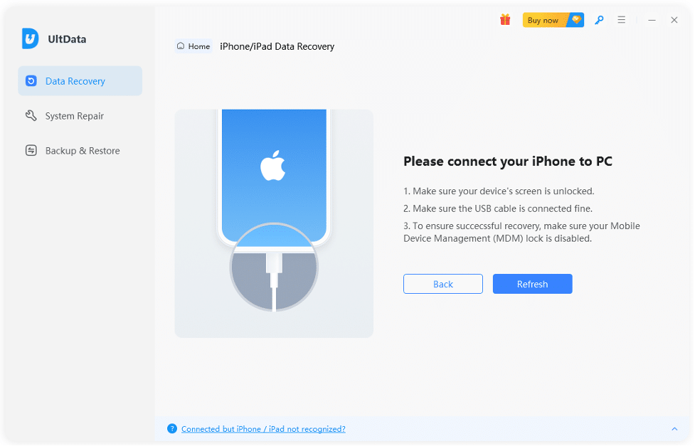Navigate back via the Home breadcrumb
The height and width of the screenshot is (446, 695).
coord(193,46)
